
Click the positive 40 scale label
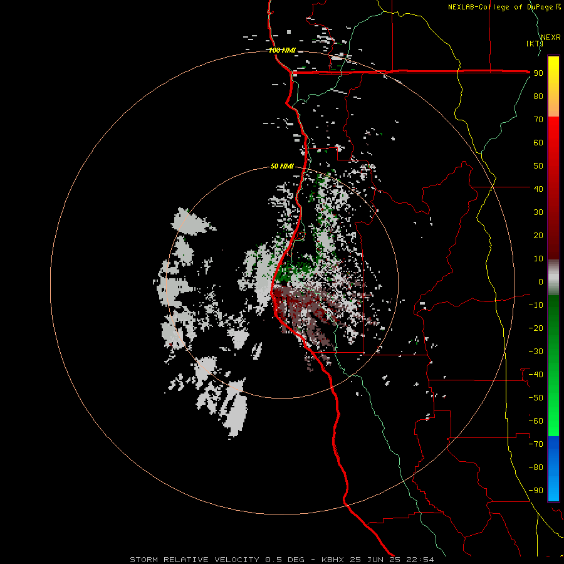[x=538, y=189]
